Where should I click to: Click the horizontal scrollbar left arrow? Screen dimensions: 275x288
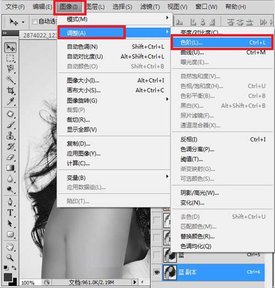(142, 282)
